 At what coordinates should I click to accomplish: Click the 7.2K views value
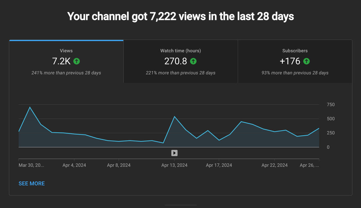pyautogui.click(x=61, y=61)
